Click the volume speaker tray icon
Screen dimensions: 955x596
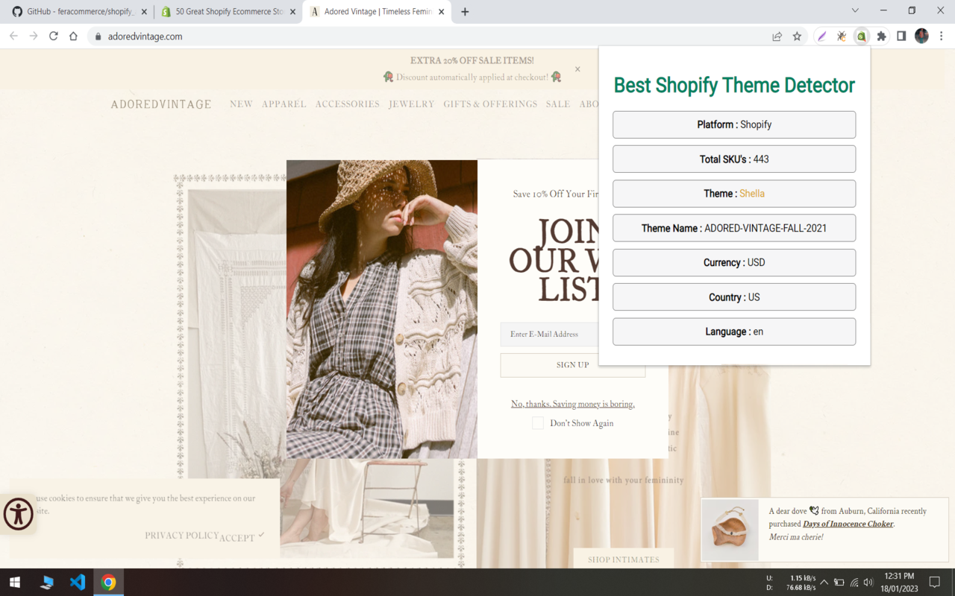[868, 582]
